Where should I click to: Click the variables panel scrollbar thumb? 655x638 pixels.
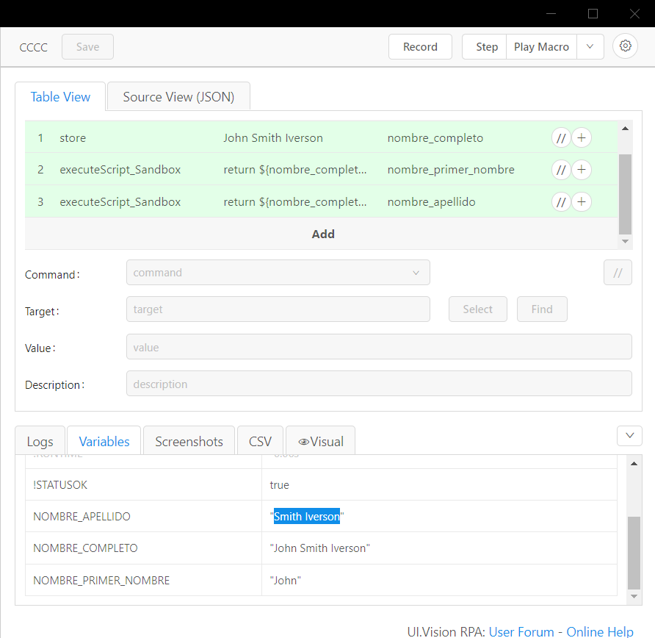[634, 551]
